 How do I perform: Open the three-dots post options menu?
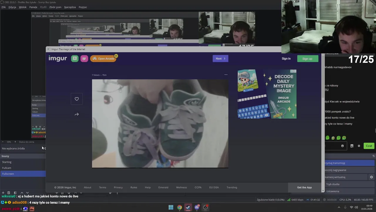click(x=226, y=74)
